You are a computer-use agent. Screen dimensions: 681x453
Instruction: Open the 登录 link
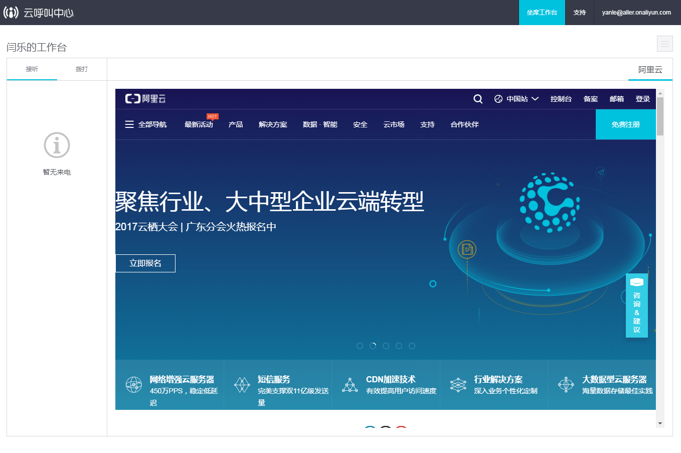pos(643,99)
